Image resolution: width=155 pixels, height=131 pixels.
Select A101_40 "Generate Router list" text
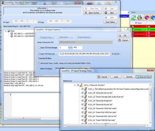tap(100, 104)
